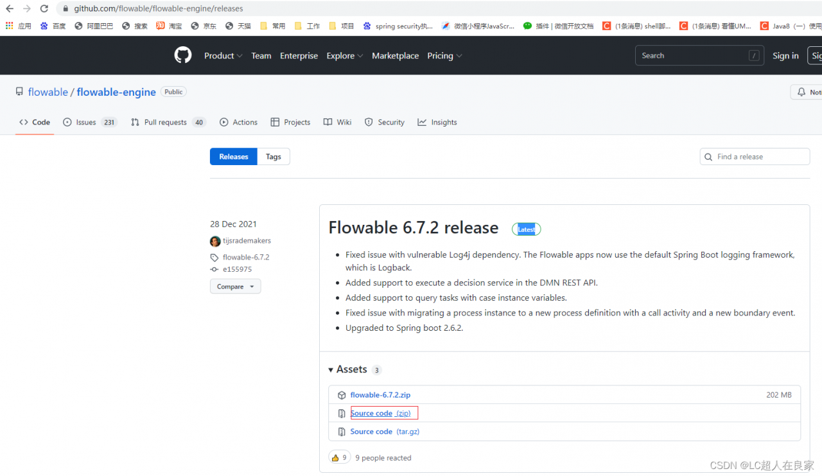Open the Issues tab
The image size is (822, 476).
click(90, 122)
